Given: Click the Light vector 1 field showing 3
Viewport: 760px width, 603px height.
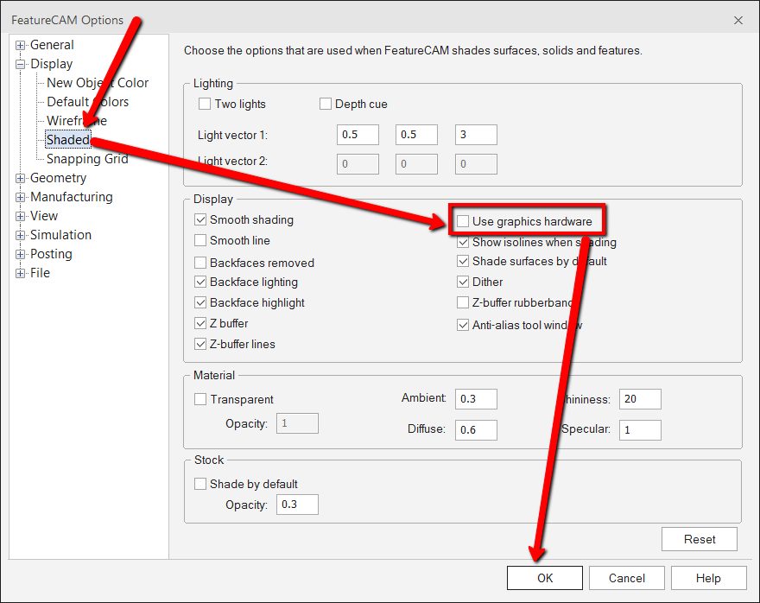Looking at the screenshot, I should coord(476,135).
